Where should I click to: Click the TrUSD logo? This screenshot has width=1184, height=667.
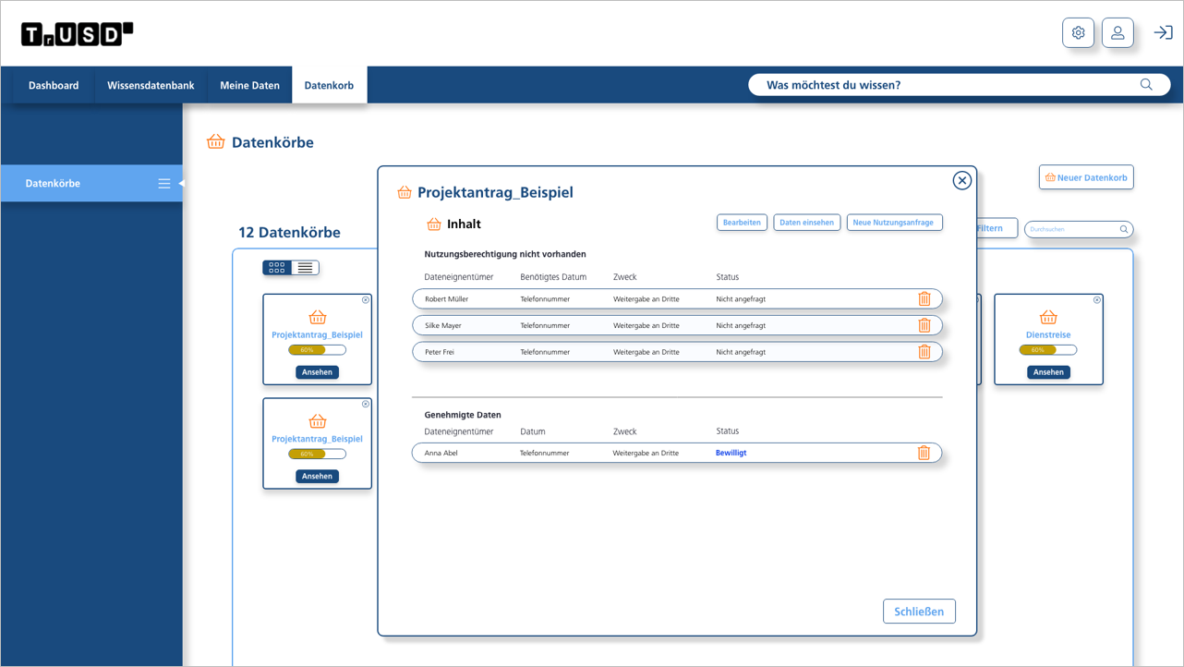78,34
